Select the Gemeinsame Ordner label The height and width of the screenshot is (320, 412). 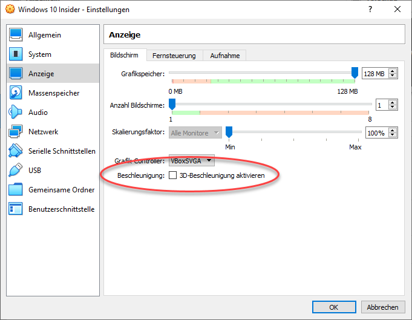click(x=62, y=190)
